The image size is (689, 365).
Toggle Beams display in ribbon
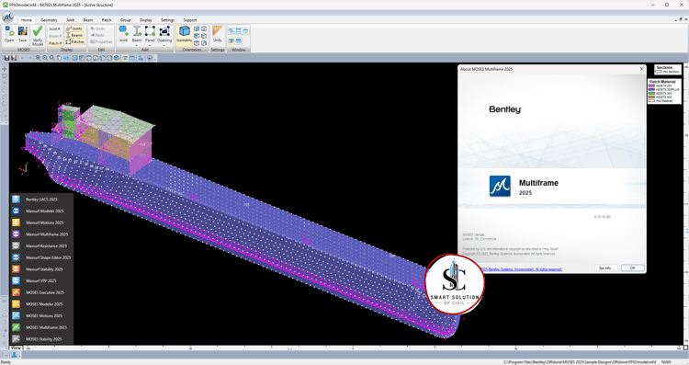[x=74, y=35]
